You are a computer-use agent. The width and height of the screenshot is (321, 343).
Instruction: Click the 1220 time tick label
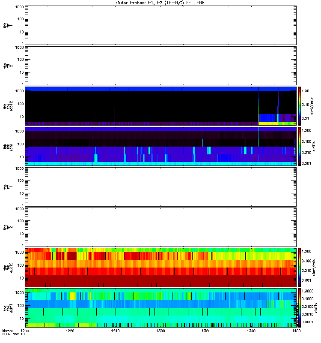pos(70,331)
